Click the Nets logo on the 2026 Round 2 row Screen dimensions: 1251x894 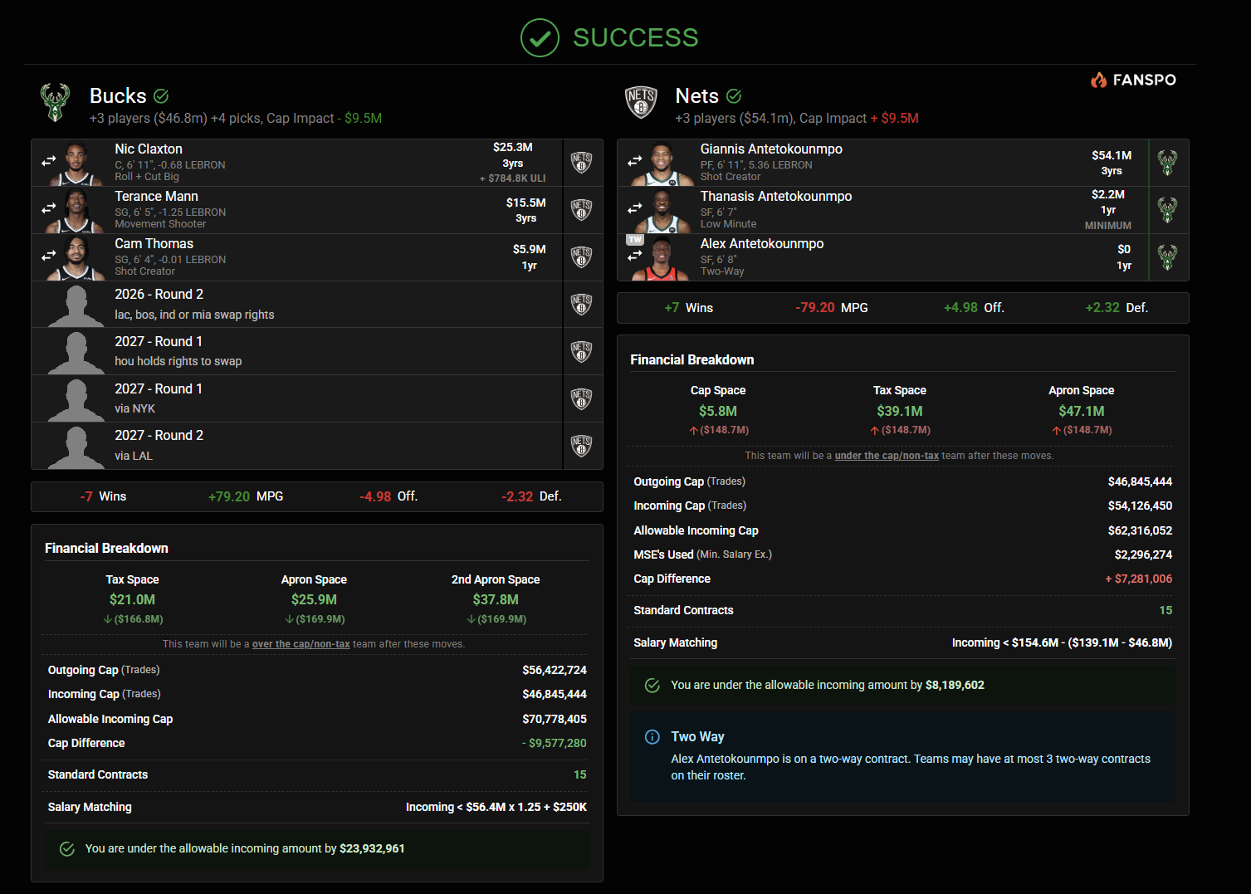click(x=581, y=305)
